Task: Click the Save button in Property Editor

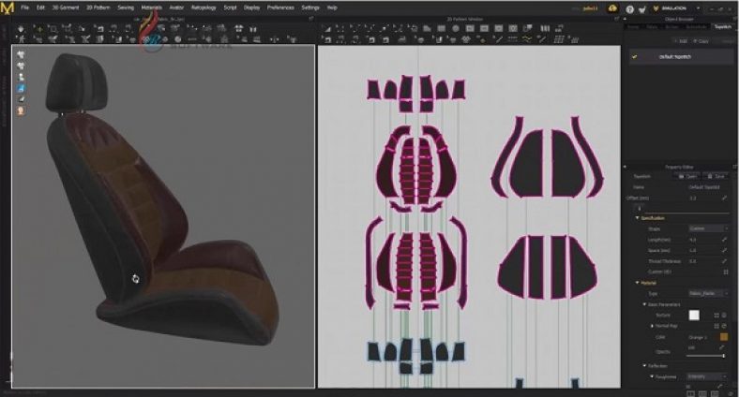Action: [718, 175]
